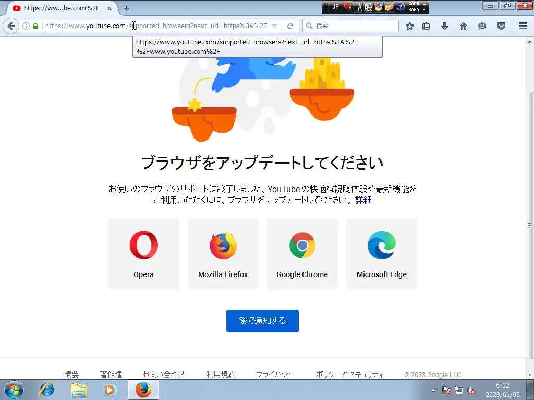Click the magnifier icon in search box
534x400 pixels.
click(x=309, y=26)
